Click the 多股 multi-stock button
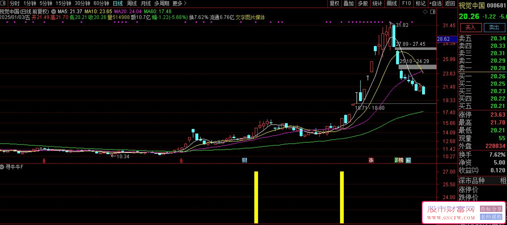Viewport: 507px width, 225px height. [x=363, y=3]
